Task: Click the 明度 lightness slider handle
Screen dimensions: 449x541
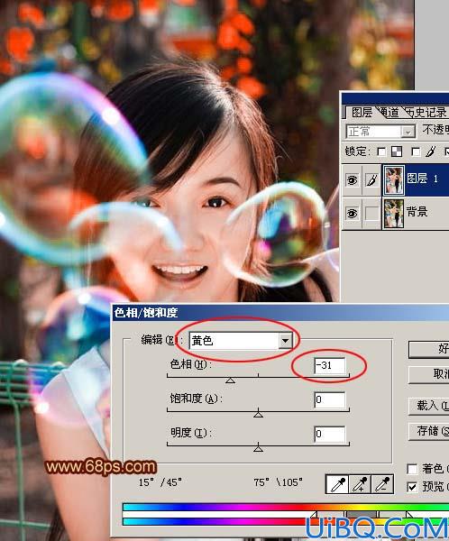Action: point(258,448)
